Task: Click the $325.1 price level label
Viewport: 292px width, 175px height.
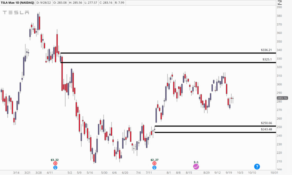Action: click(267, 59)
